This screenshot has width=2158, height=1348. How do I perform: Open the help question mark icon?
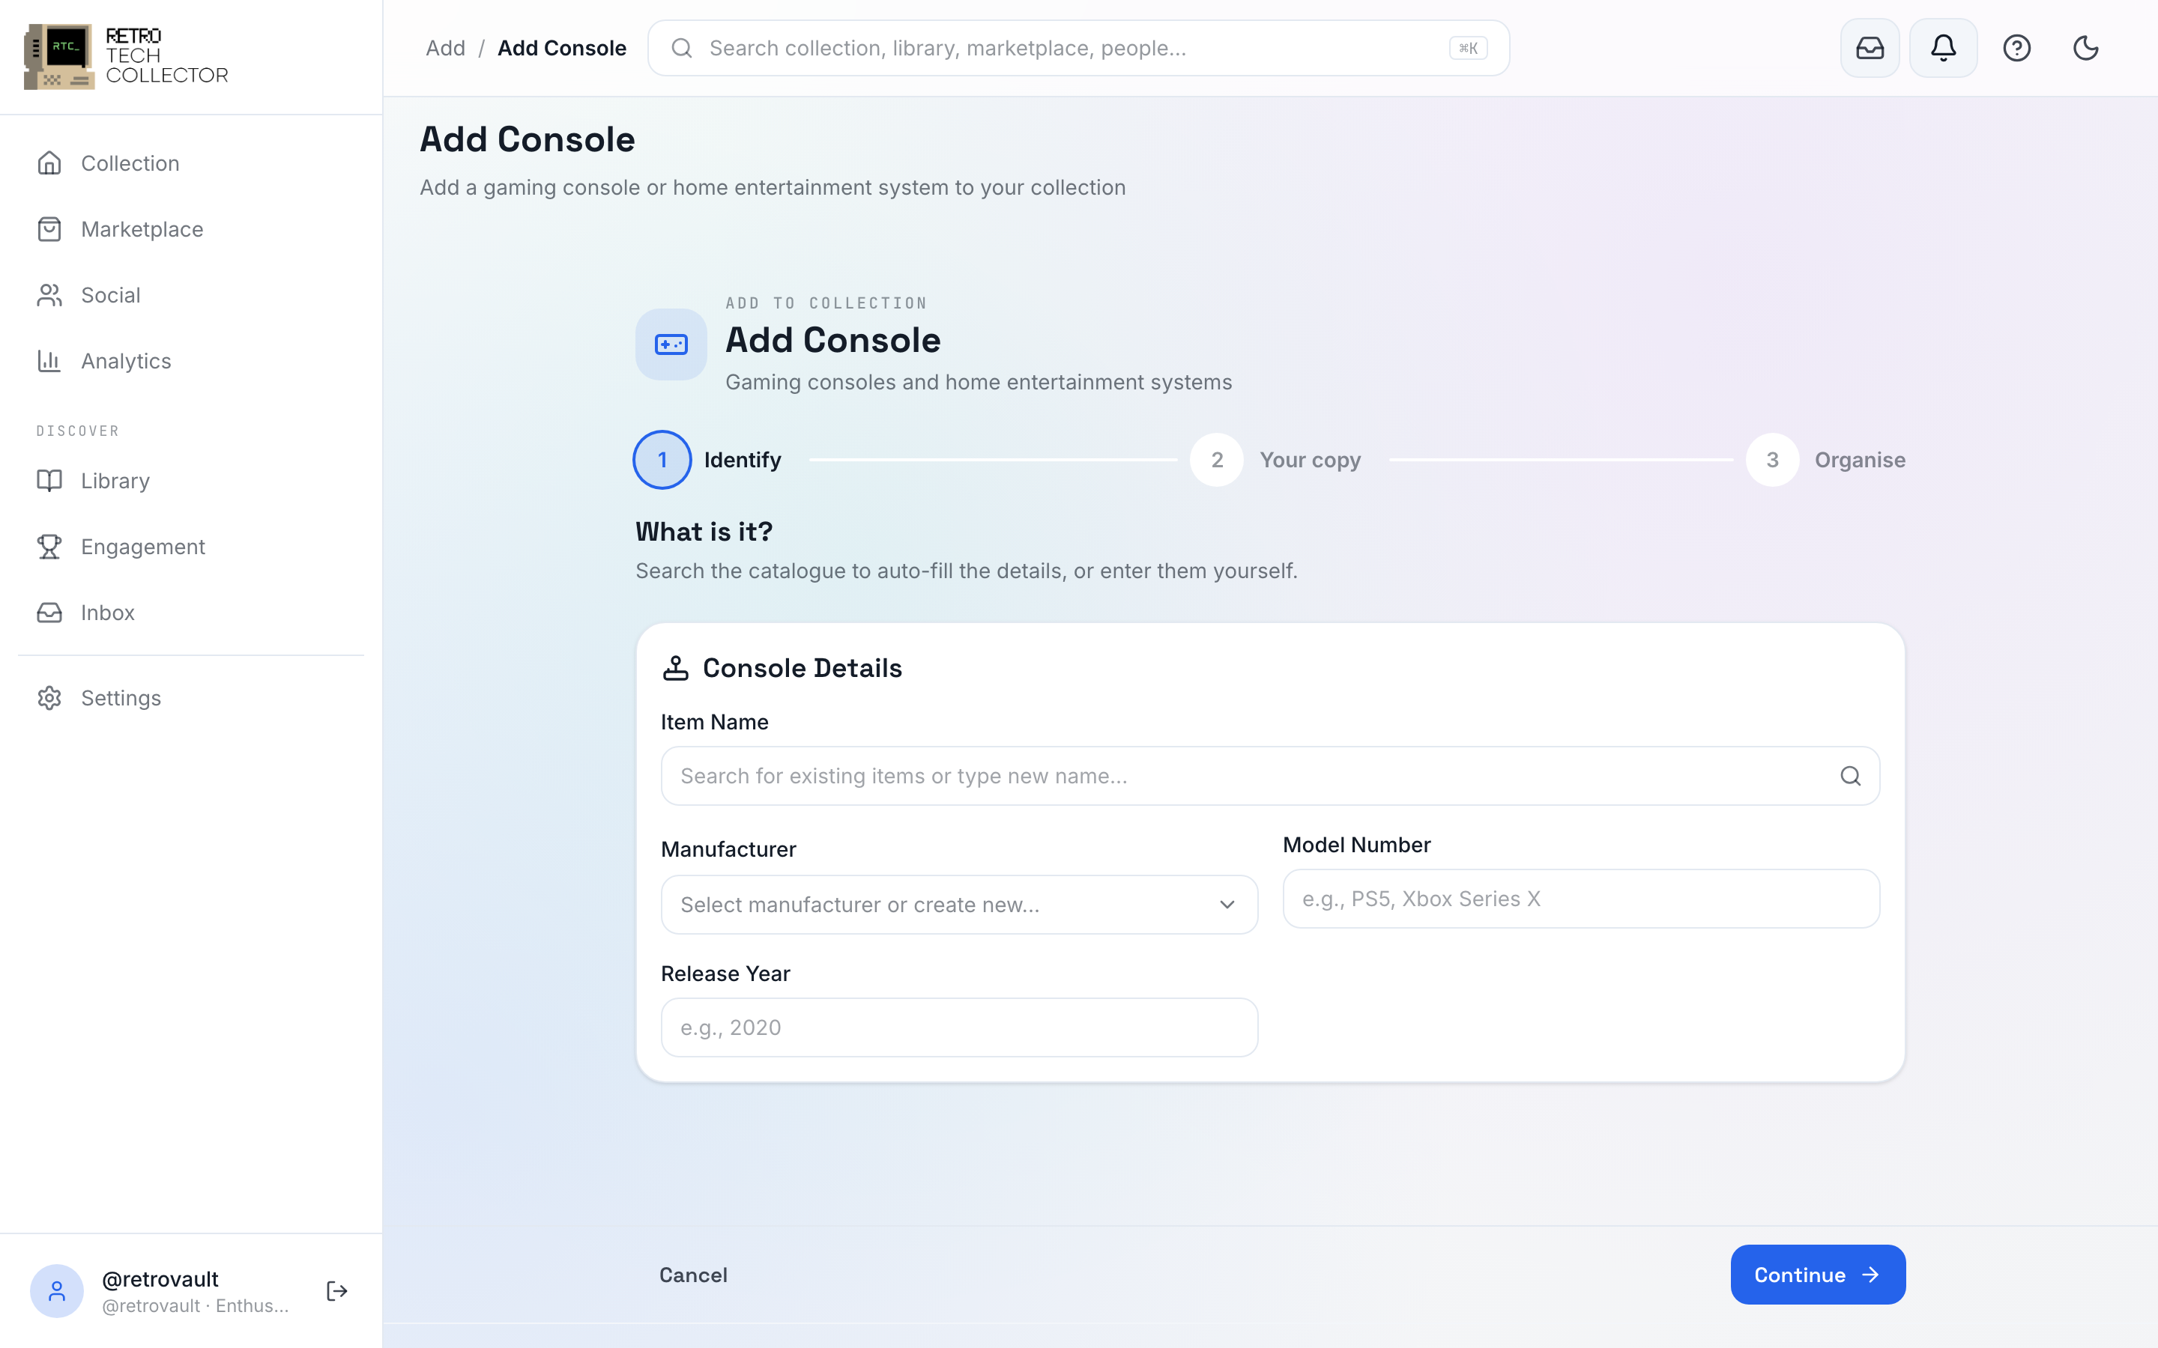click(x=2016, y=48)
